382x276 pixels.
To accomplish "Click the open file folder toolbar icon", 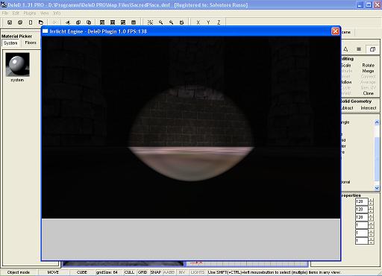I will click(x=41, y=22).
